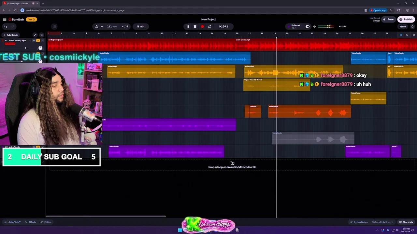Change the 4/4 time signature
Viewport: 417px width, 234px height.
tap(125, 27)
